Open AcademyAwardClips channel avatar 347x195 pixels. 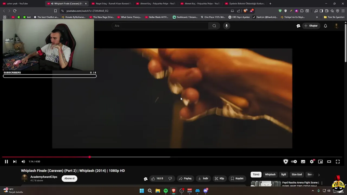24,178
